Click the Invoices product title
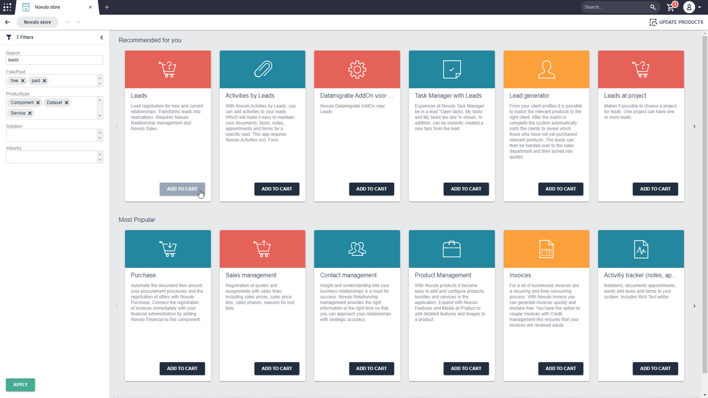Screen dimensions: 708x398 [x=520, y=275]
